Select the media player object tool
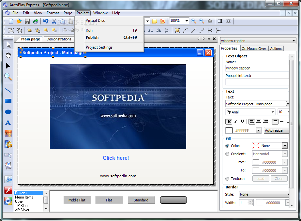This screenshot has height=221, width=301. point(8,201)
